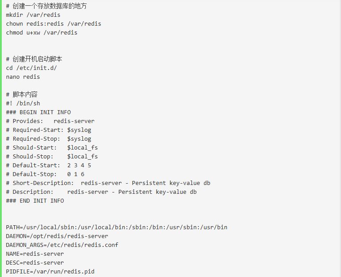The image size is (341, 277).
Task: Click the 'NAME=redis-server' line
Action: click(35, 254)
